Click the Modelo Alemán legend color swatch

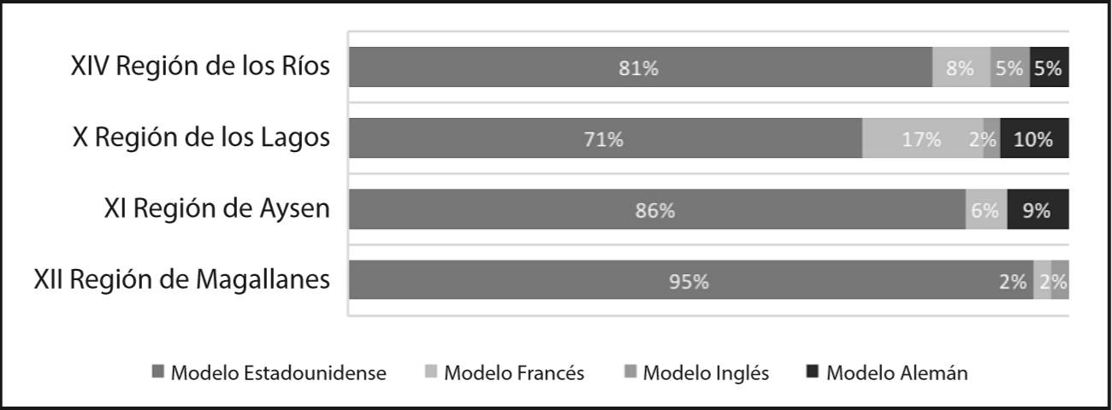(813, 372)
